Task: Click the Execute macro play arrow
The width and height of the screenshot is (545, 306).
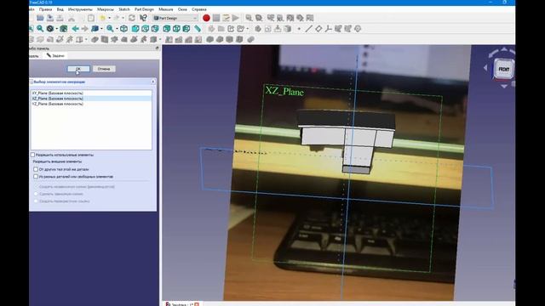Action: pos(236,18)
